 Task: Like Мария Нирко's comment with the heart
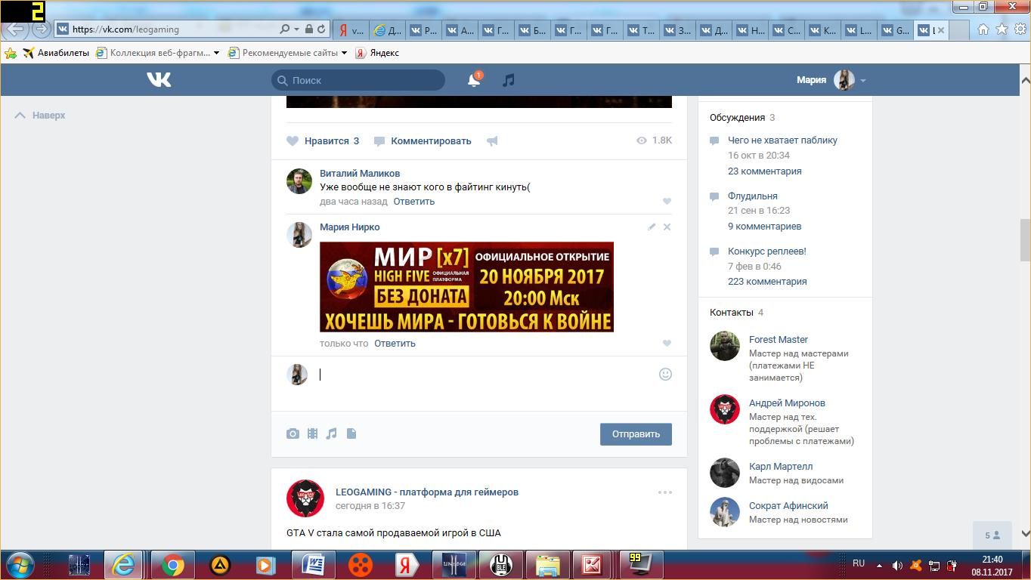pyautogui.click(x=667, y=344)
